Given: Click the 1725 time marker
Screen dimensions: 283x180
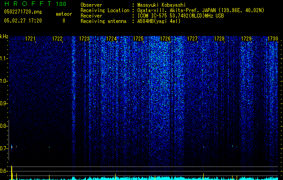Looking at the screenshot, I should pos(138,39).
